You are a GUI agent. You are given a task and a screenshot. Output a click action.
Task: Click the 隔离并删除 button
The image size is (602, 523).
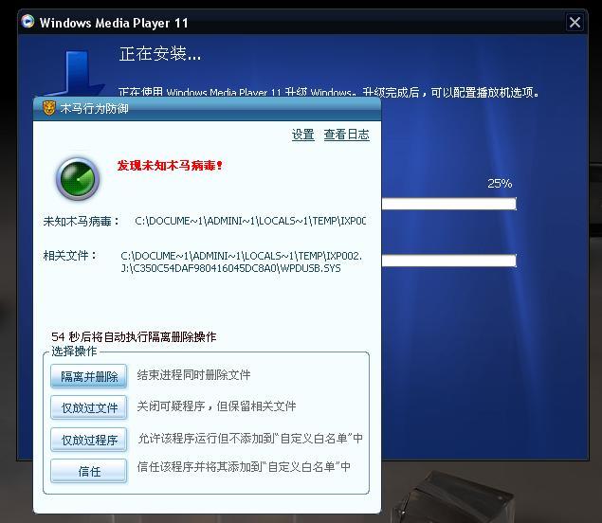coord(89,376)
